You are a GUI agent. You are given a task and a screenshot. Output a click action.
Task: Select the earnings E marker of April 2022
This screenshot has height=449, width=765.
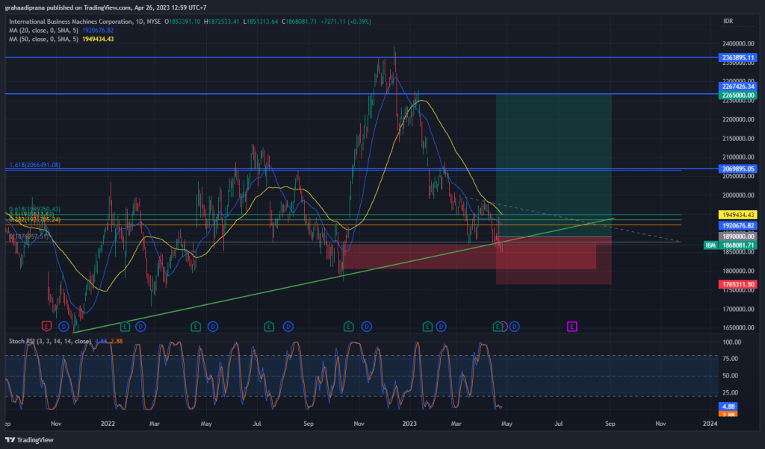click(x=196, y=326)
